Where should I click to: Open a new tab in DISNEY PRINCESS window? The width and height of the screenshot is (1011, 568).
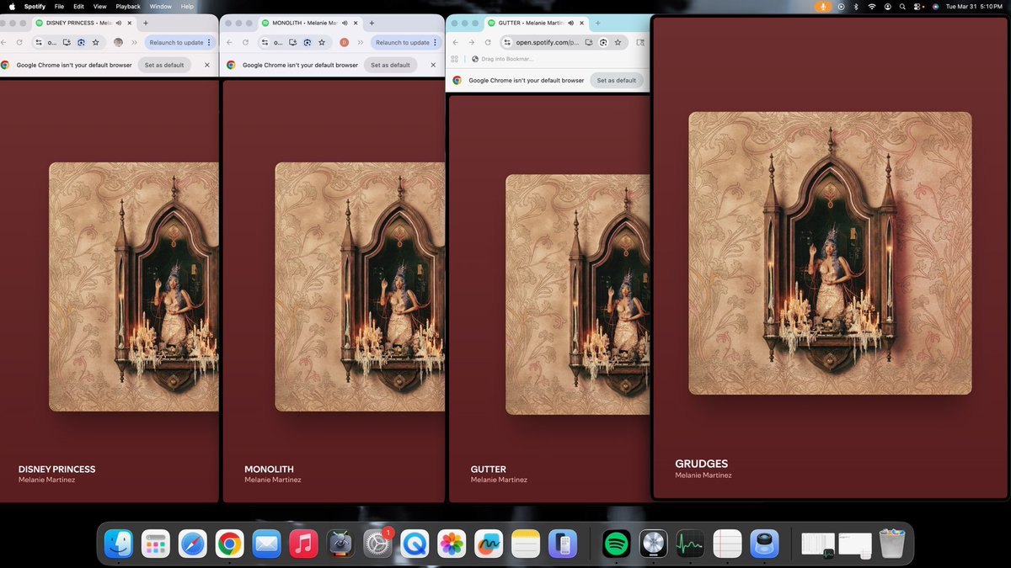pos(146,23)
